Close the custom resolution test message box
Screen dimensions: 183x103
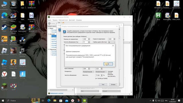pos(113,45)
